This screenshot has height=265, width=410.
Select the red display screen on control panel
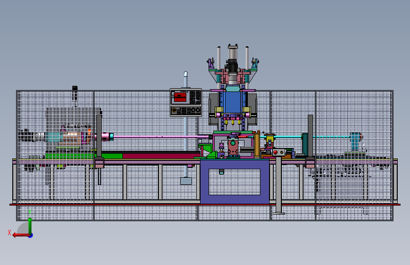click(180, 97)
